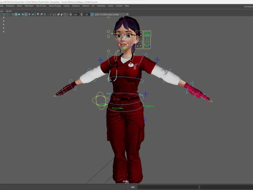Toggle X-ray display icon
253x190 pixels.
(59, 14)
